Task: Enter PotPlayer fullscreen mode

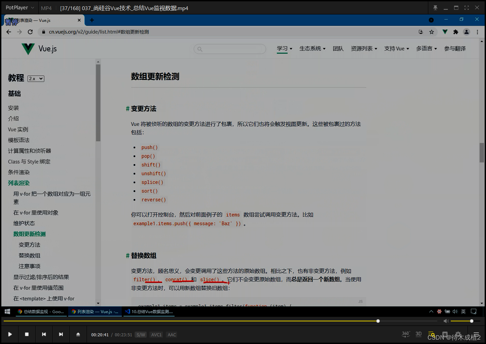Action: pyautogui.click(x=467, y=8)
